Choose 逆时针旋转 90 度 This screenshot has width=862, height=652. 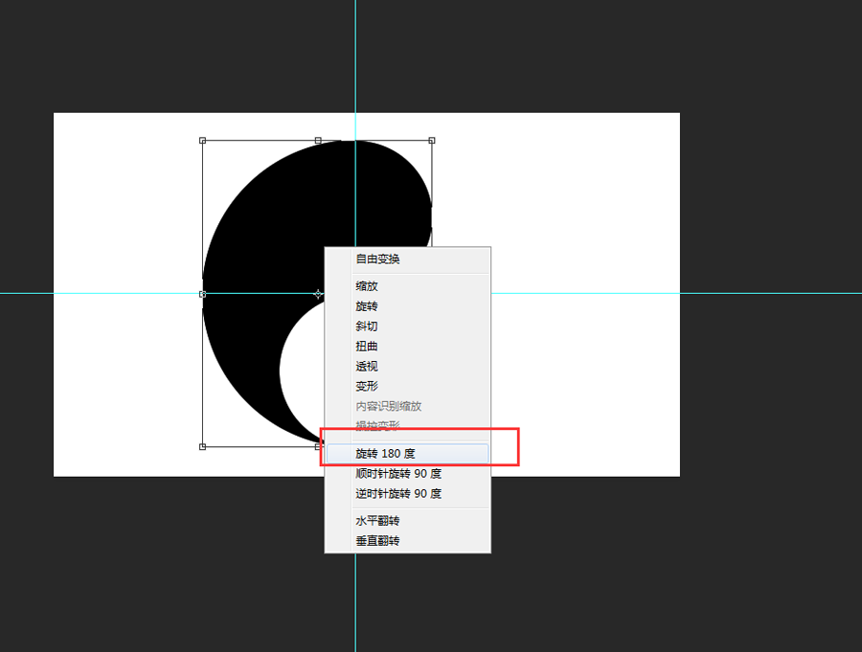click(407, 494)
